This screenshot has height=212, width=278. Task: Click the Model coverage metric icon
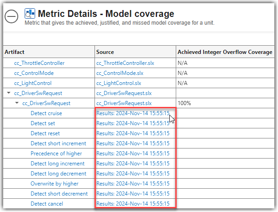pos(30,13)
